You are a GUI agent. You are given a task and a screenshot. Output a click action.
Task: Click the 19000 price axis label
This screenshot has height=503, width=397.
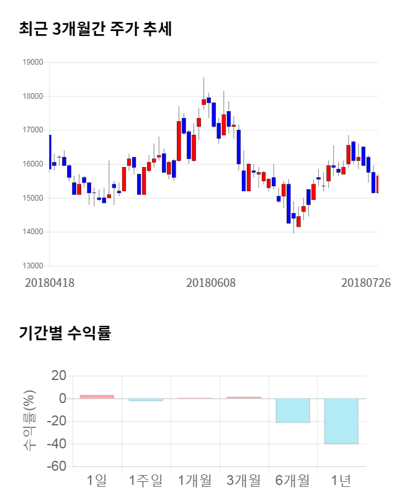pos(32,62)
